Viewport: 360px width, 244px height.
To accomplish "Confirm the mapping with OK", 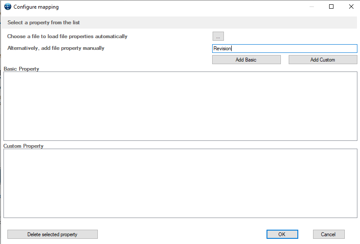I will click(282, 234).
